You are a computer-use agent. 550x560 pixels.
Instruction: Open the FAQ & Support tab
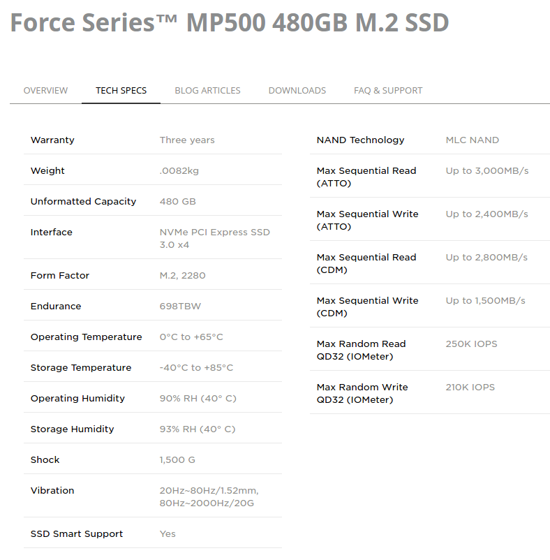[387, 90]
